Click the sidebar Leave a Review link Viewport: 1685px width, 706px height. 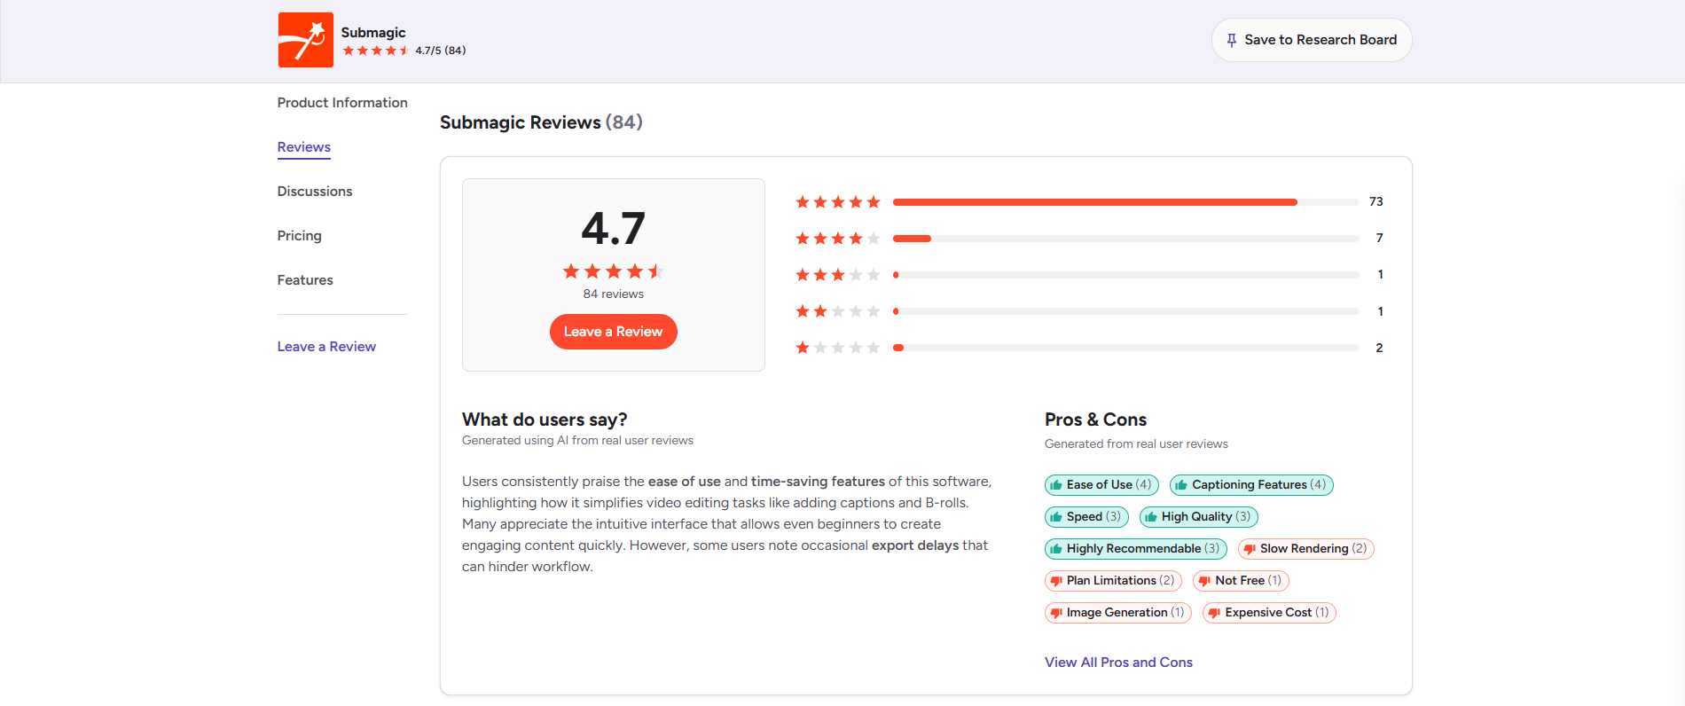pos(326,347)
